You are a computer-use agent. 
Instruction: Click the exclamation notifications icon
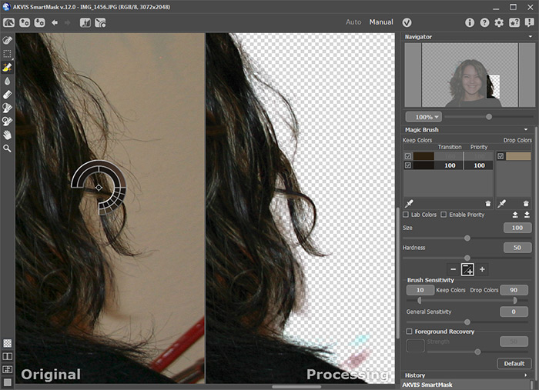[x=530, y=22]
